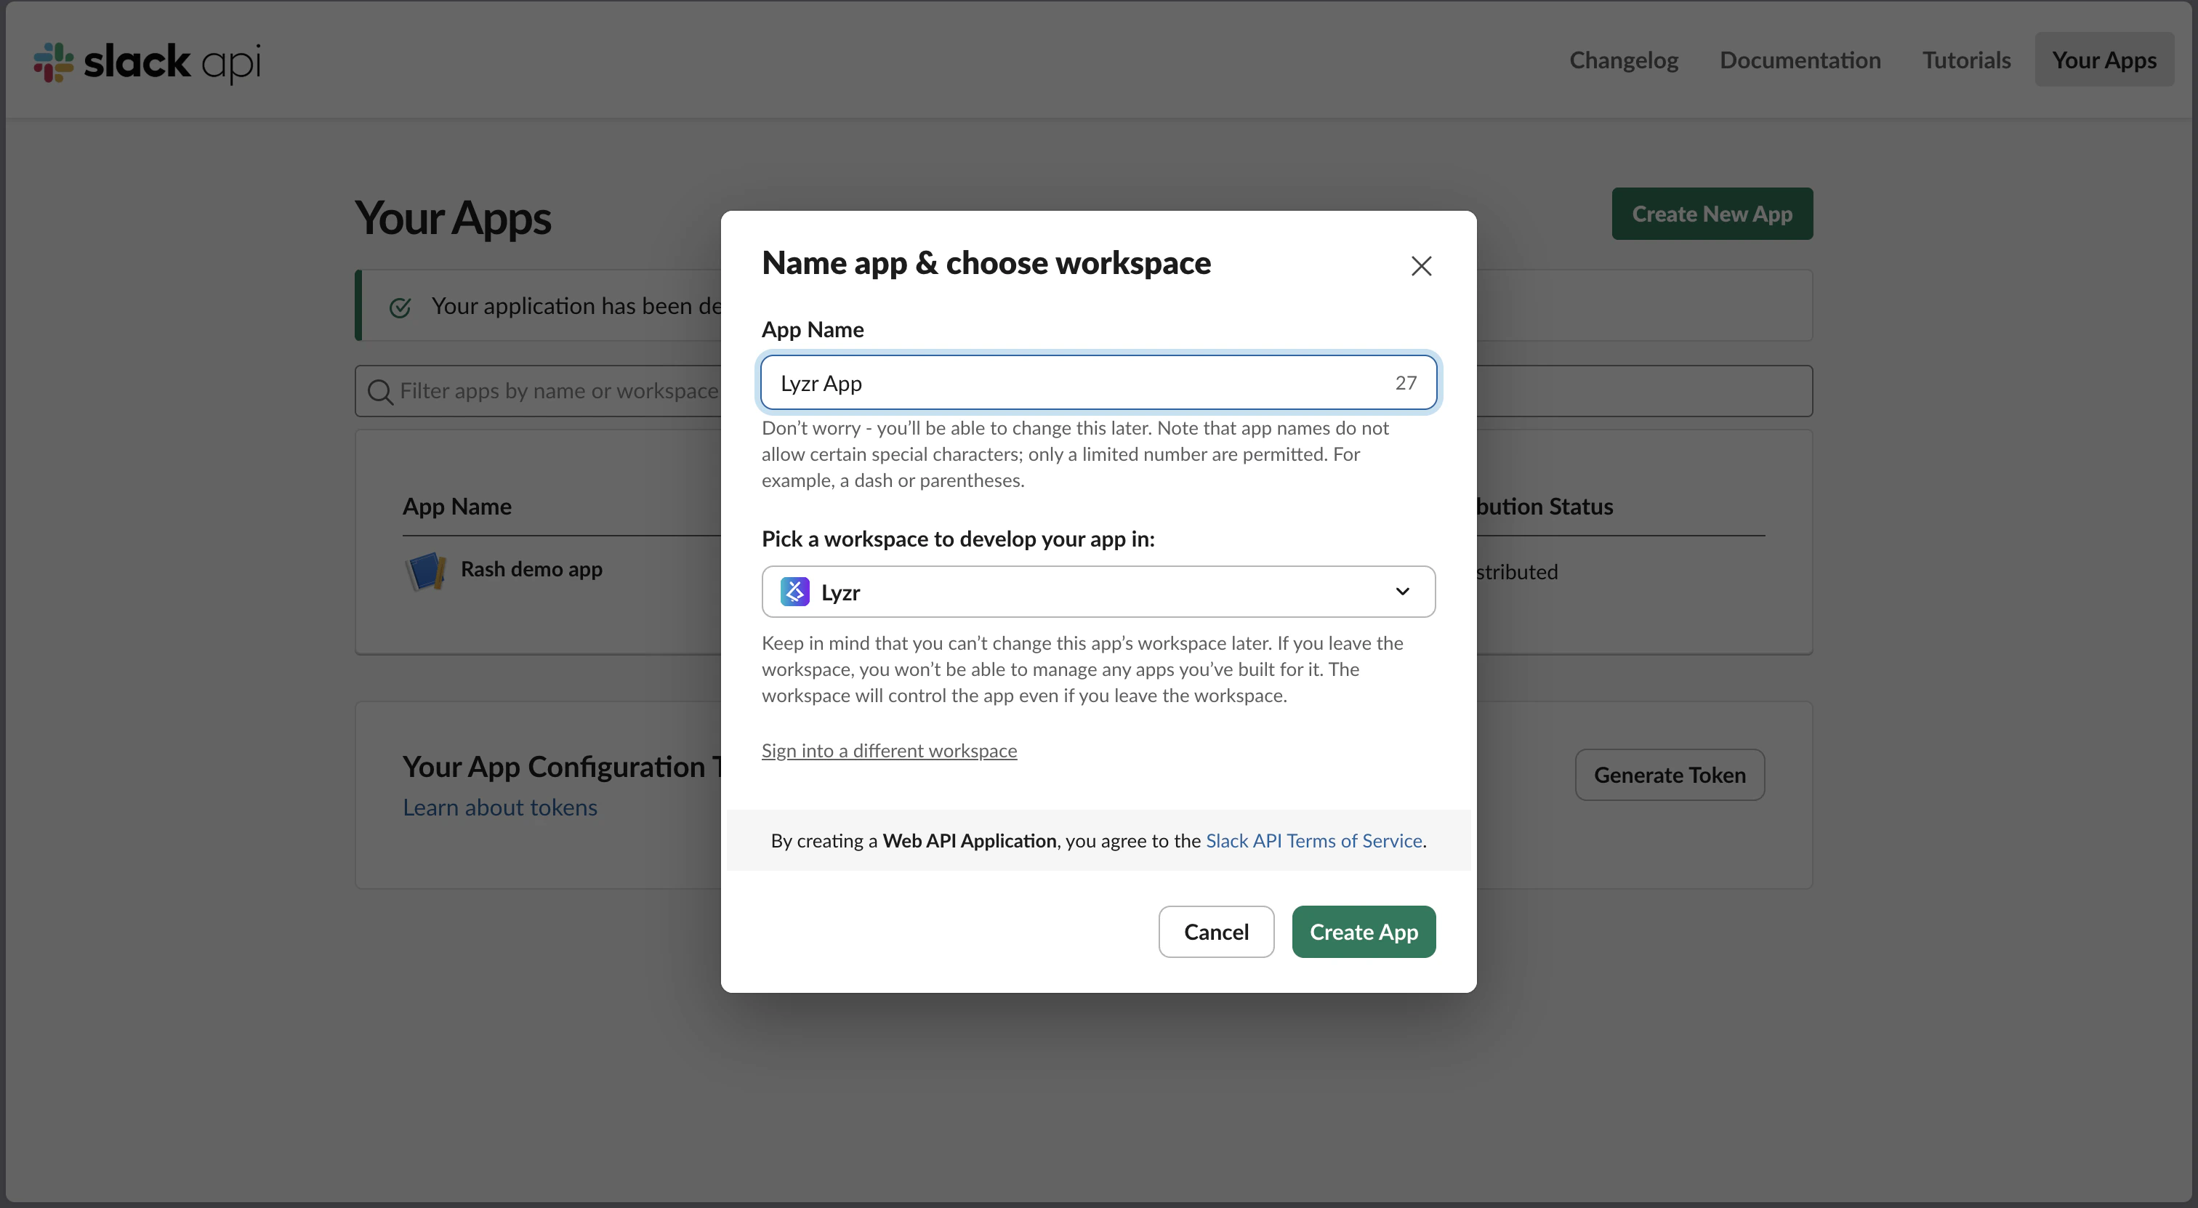
Task: Go to Documentation in top navigation
Action: tap(1800, 60)
